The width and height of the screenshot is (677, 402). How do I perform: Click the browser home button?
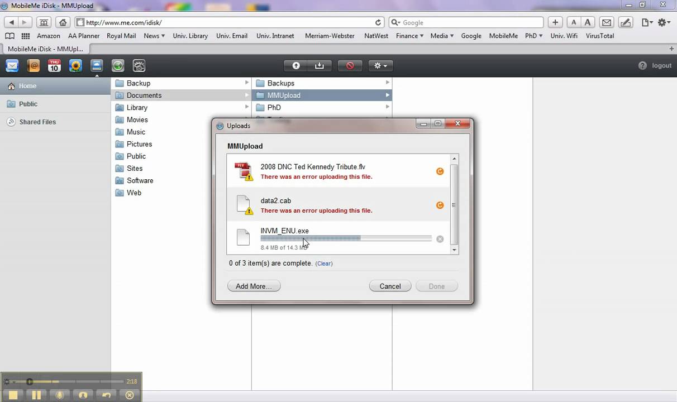click(63, 22)
